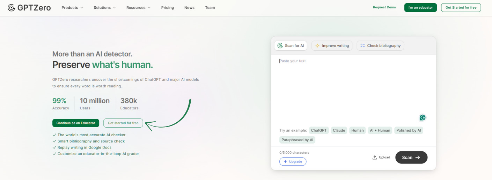Try the Claude example
The image size is (492, 180).
point(339,130)
